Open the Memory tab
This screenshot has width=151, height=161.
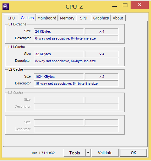pos(67,18)
